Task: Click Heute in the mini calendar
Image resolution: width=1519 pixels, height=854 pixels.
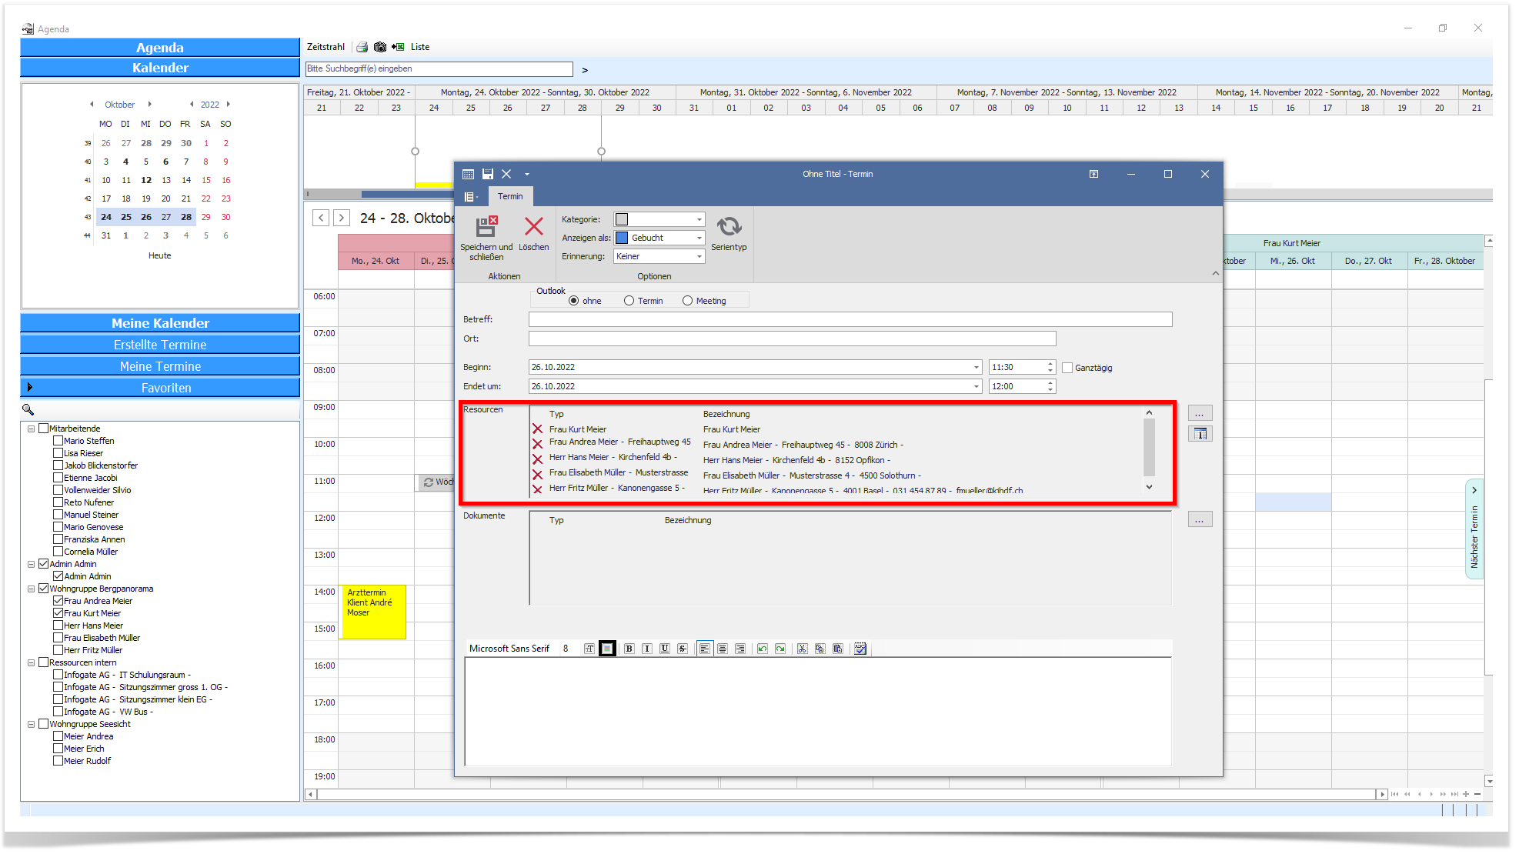Action: pyautogui.click(x=160, y=255)
